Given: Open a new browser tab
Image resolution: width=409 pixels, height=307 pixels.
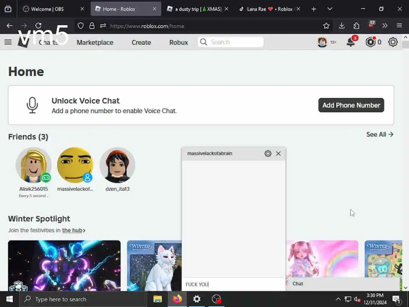Looking at the screenshot, I should coord(314,9).
